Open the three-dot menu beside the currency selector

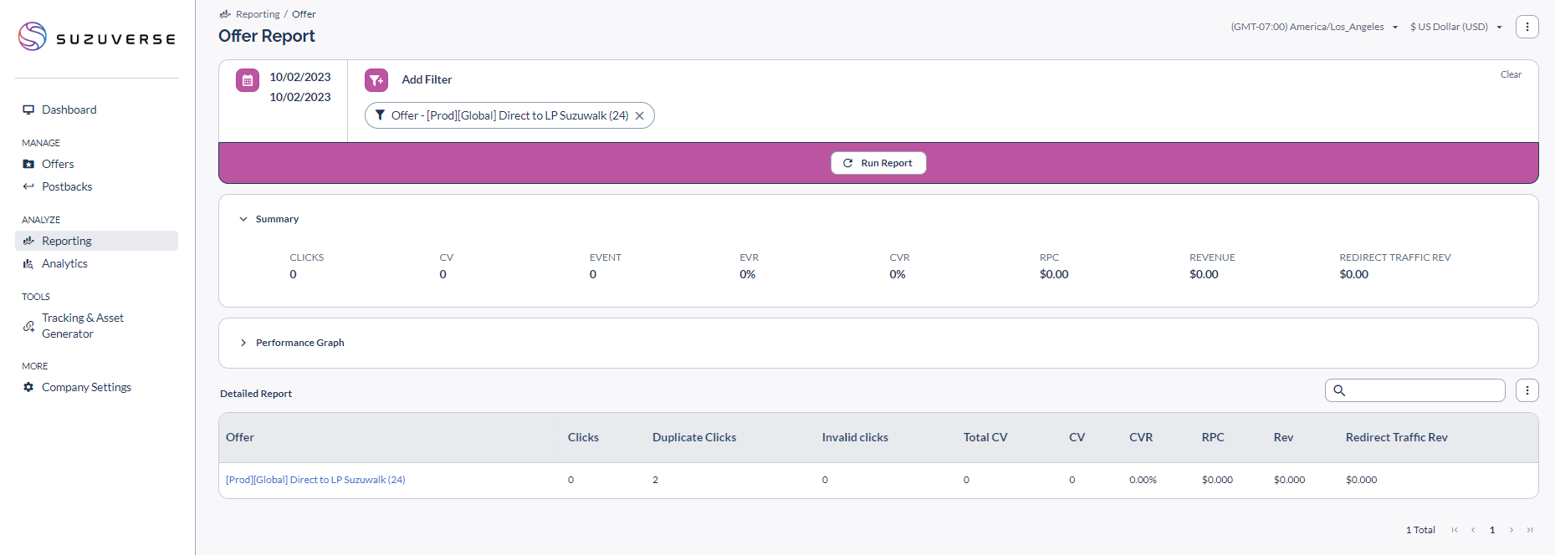tap(1527, 27)
